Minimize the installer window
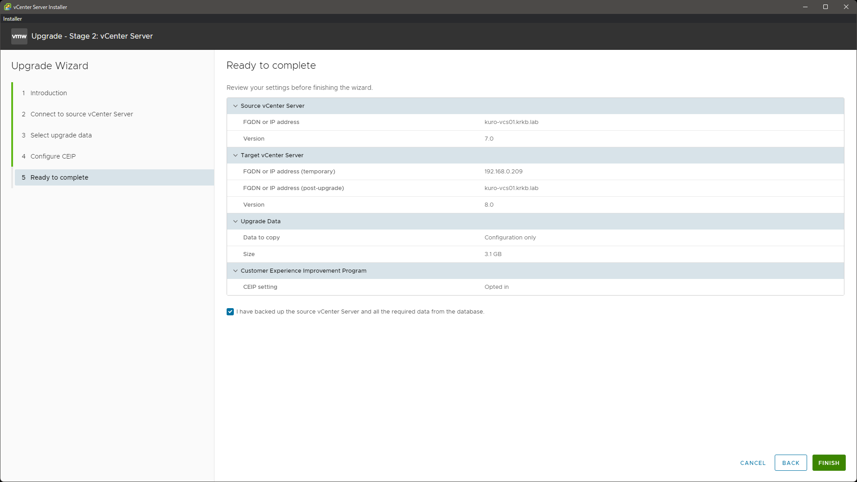Screen dimensions: 857x482 pyautogui.click(x=805, y=7)
